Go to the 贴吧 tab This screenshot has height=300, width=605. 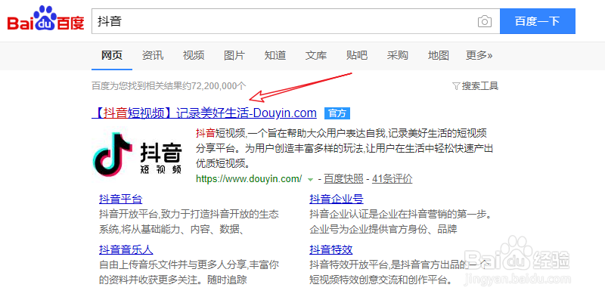pos(357,55)
